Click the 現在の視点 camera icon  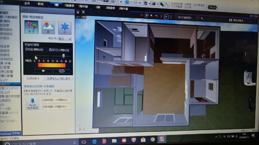pyautogui.click(x=231, y=20)
